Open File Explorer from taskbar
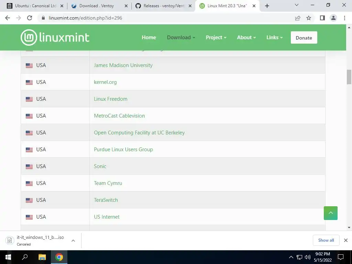 [x=42, y=257]
